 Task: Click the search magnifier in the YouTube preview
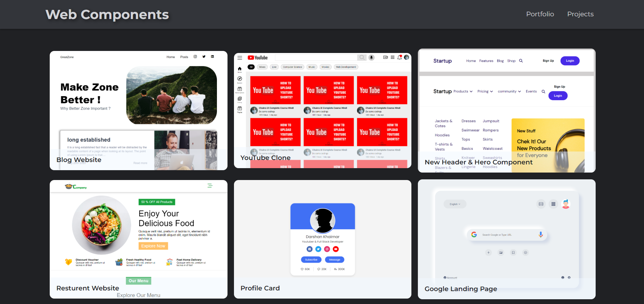[362, 57]
